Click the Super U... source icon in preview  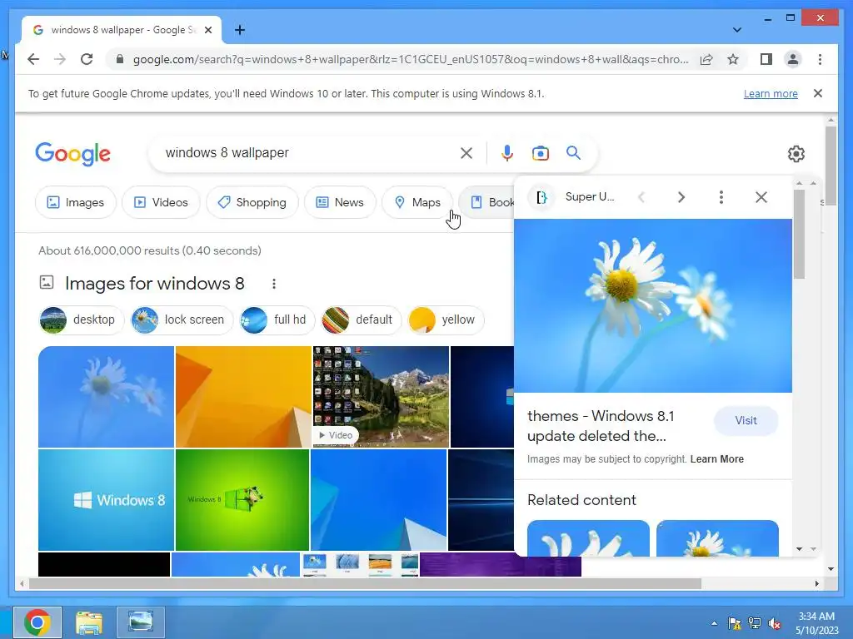[x=541, y=197]
